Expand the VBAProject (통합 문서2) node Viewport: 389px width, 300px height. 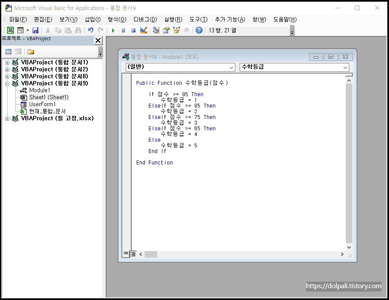(x=7, y=70)
